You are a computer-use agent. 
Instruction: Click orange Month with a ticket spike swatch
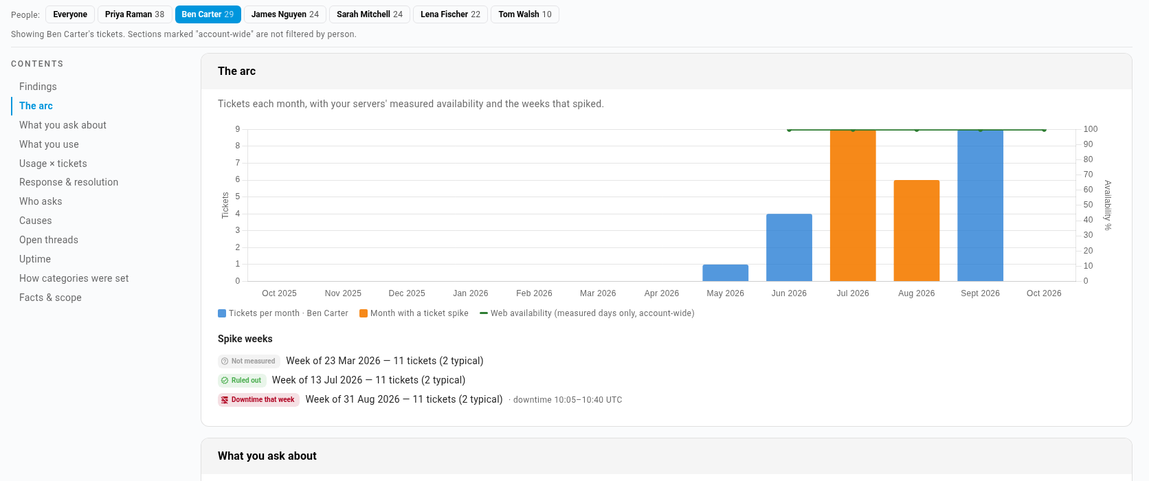364,313
